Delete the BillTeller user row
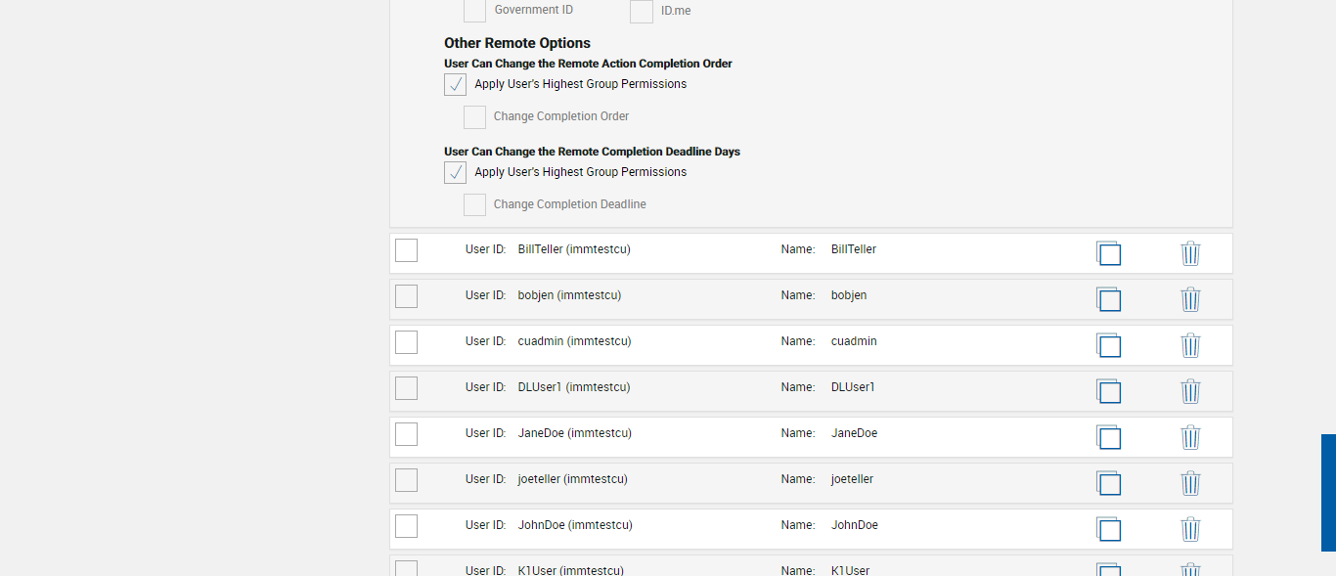 pyautogui.click(x=1190, y=253)
